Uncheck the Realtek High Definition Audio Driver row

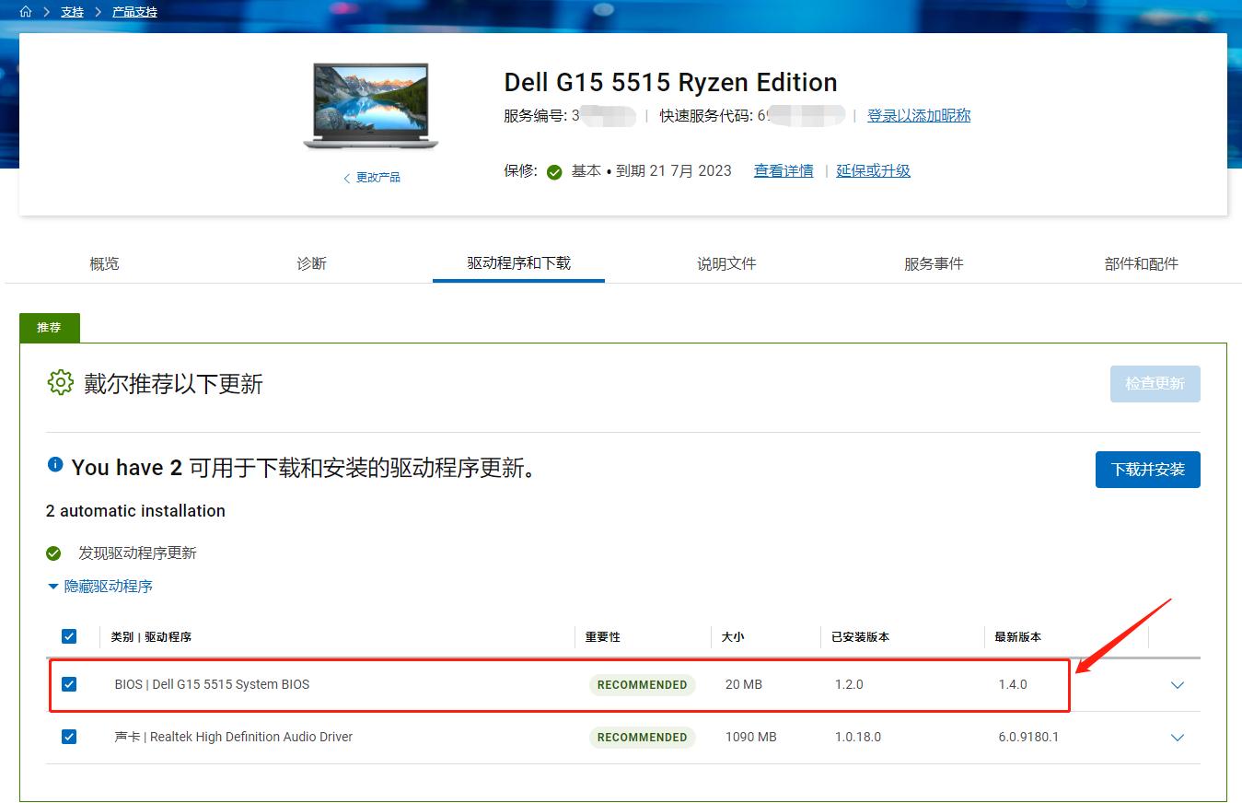69,737
